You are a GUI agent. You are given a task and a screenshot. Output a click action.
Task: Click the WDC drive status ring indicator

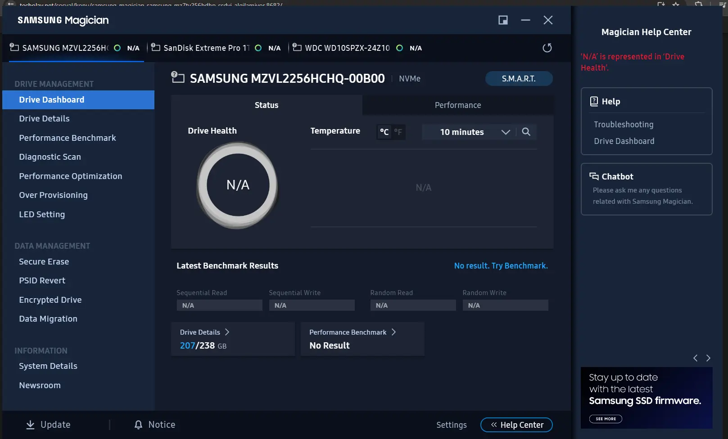tap(399, 48)
